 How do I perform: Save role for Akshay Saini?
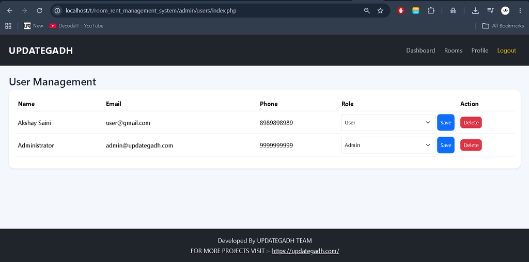coord(446,123)
